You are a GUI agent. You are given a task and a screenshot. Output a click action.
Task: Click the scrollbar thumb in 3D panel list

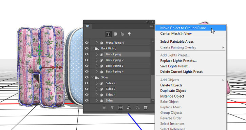click(x=153, y=87)
